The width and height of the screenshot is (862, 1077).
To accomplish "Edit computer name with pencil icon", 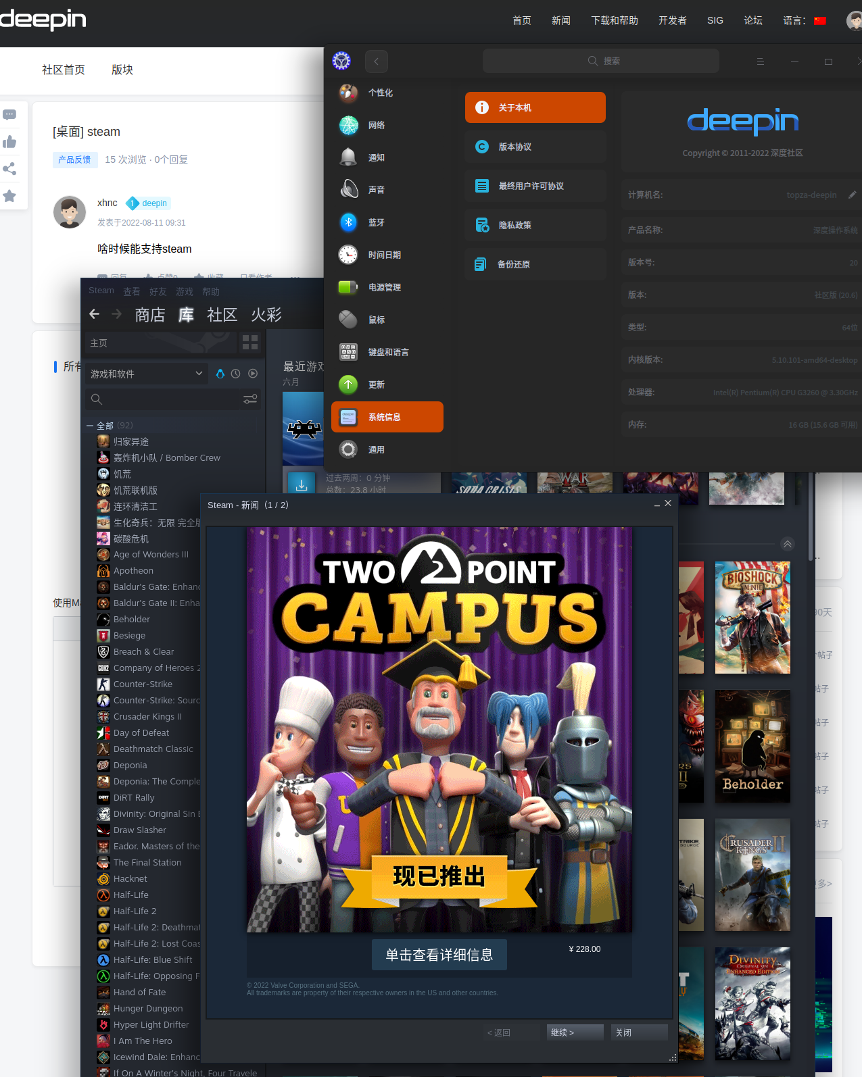I will 853,195.
